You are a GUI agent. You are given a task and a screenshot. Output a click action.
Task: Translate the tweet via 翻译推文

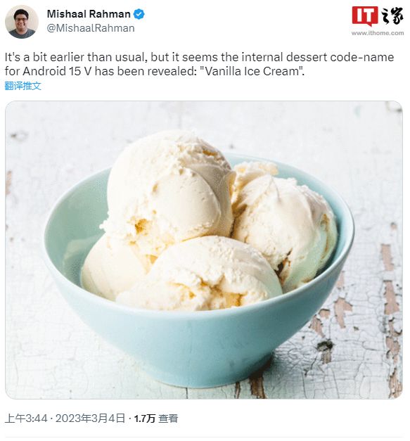click(23, 86)
